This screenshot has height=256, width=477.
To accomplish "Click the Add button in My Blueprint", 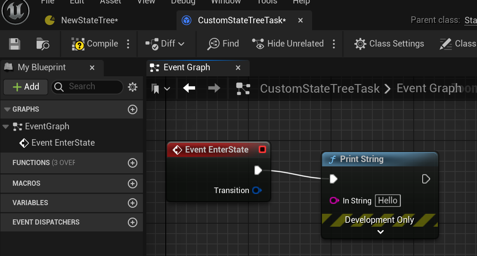I will click(x=26, y=87).
